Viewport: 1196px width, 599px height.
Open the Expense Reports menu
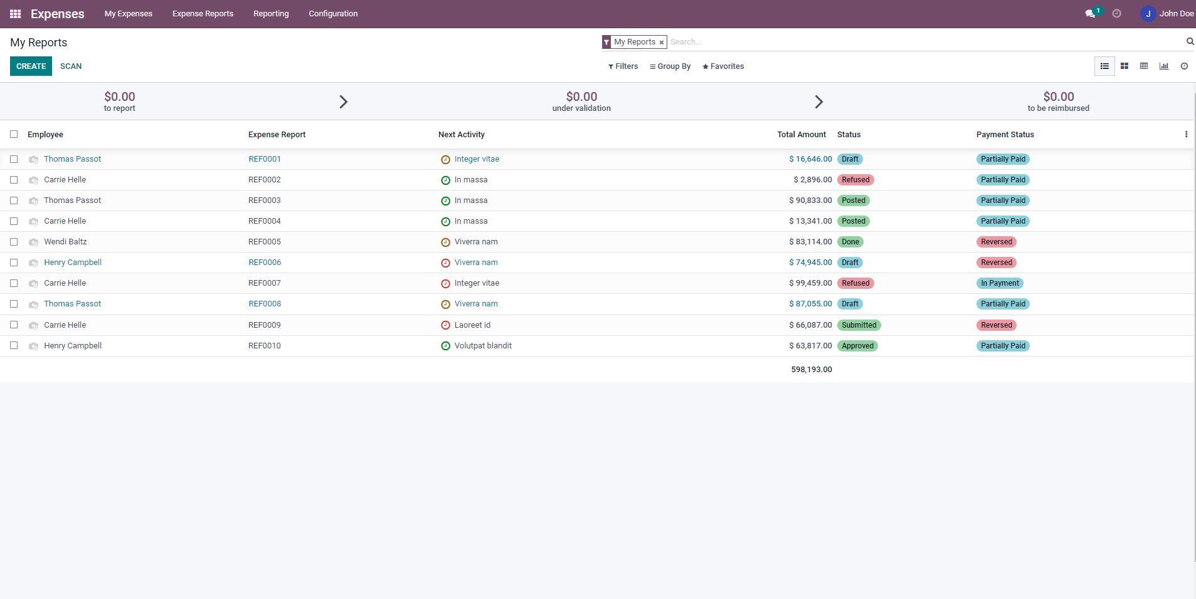[203, 14]
